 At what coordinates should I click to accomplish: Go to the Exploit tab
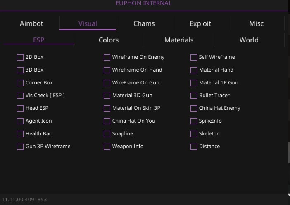click(200, 23)
